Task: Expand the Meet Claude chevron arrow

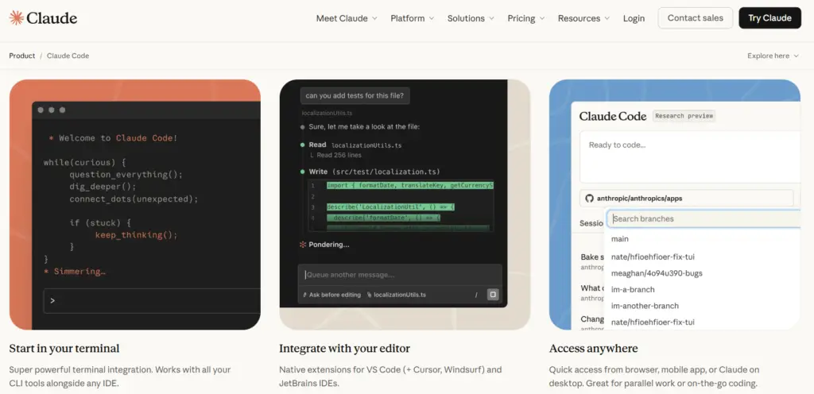Action: (374, 18)
